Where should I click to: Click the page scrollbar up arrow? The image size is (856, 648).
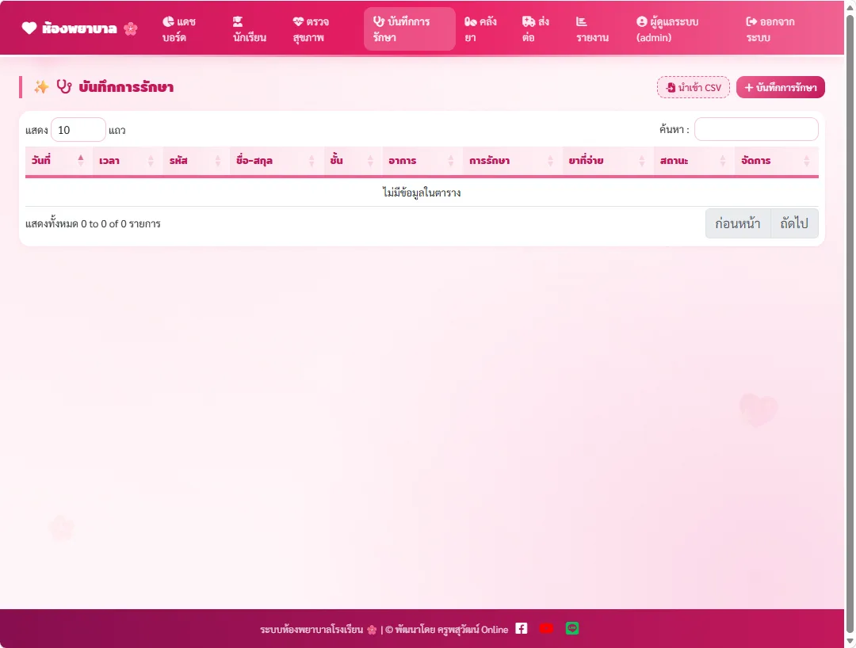click(850, 6)
